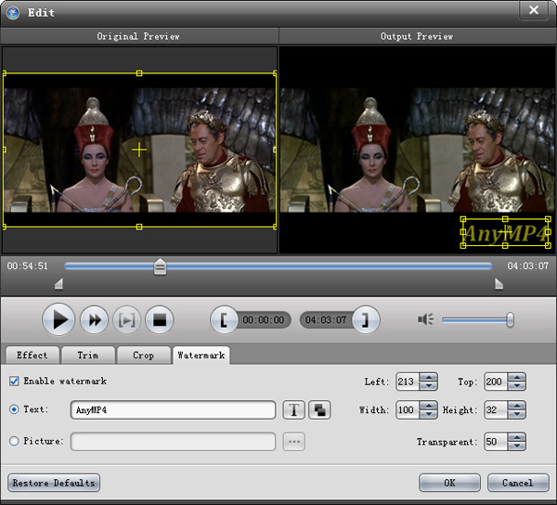Mute audio via the speaker icon
The image size is (557, 505).
(425, 319)
